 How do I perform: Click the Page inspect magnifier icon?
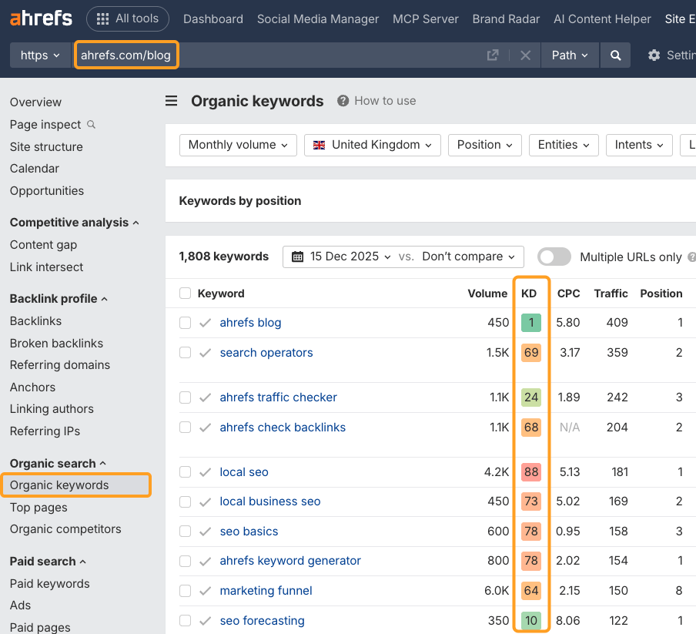(91, 125)
